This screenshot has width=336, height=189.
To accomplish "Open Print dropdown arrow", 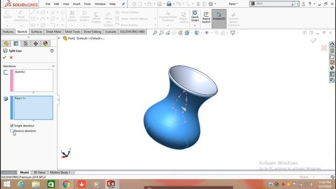I will click(x=174, y=4).
